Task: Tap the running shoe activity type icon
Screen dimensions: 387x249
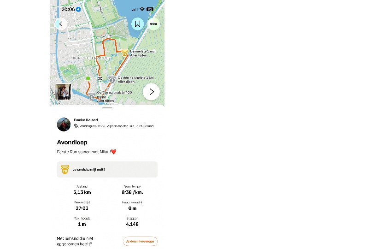Action: point(76,126)
